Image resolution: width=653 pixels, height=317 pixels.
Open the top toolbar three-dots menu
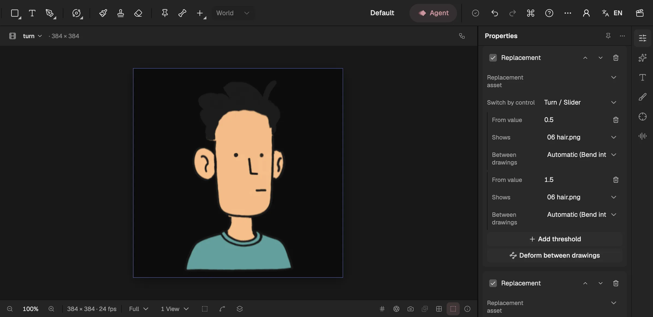click(568, 13)
